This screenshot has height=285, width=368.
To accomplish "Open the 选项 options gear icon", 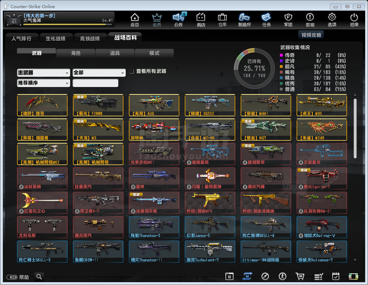I will pyautogui.click(x=332, y=20).
